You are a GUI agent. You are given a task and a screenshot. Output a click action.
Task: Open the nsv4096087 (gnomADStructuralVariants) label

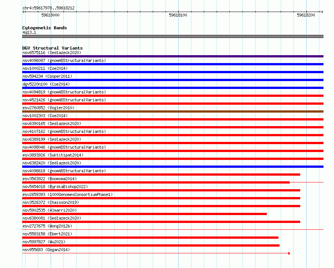click(x=64, y=60)
